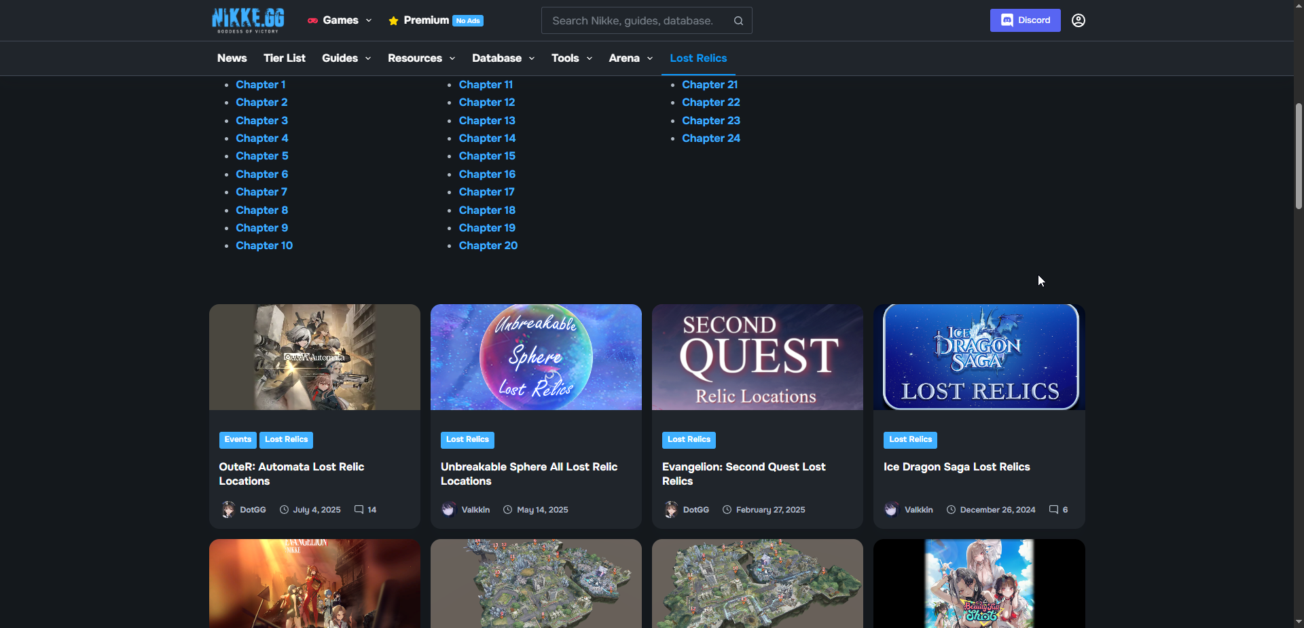Open the Chapter 21 link
Image resolution: width=1304 pixels, height=628 pixels.
(x=710, y=85)
